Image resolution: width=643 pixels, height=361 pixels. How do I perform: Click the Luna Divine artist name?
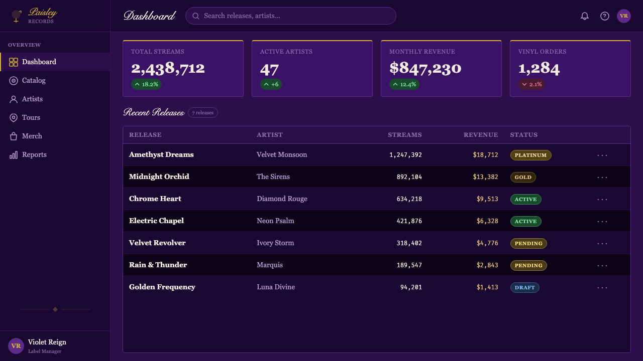pyautogui.click(x=276, y=287)
